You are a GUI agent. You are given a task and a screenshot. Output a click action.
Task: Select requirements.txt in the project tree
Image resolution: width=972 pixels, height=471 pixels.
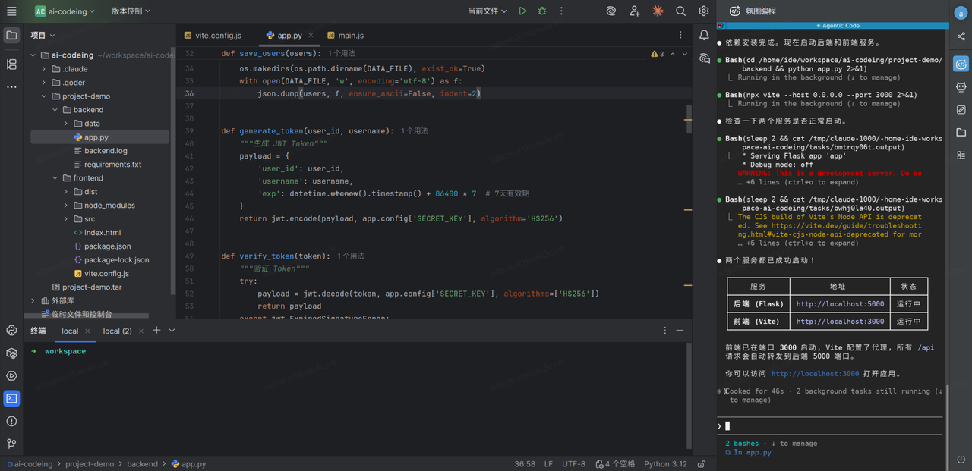click(x=112, y=165)
